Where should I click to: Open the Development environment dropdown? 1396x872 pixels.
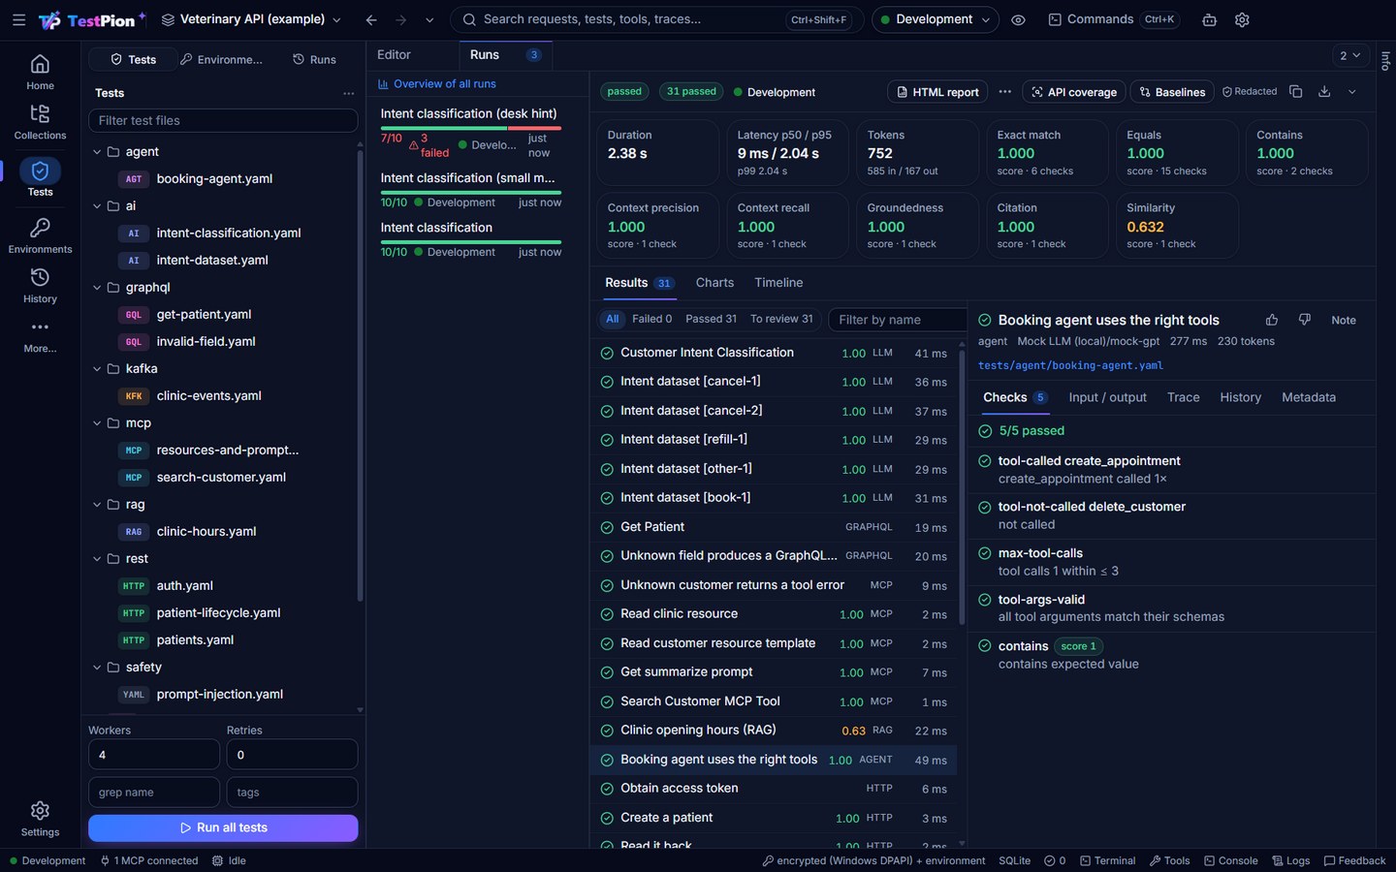pyautogui.click(x=935, y=19)
